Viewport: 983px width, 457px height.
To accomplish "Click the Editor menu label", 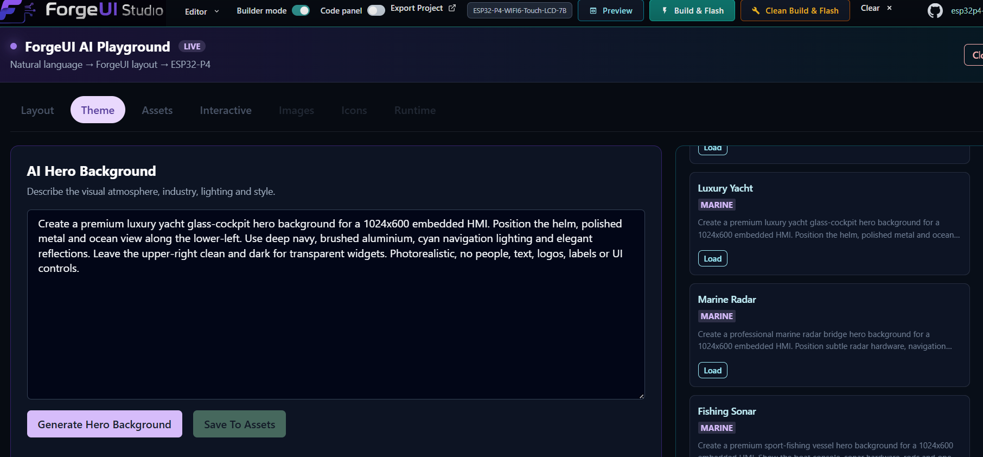I will coord(196,11).
